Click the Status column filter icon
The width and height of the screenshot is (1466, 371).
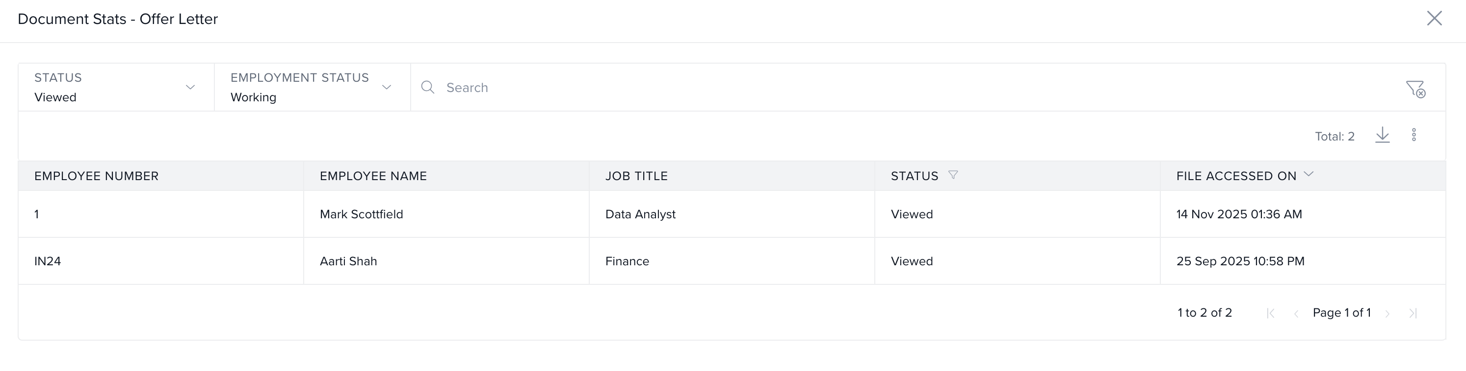(953, 175)
